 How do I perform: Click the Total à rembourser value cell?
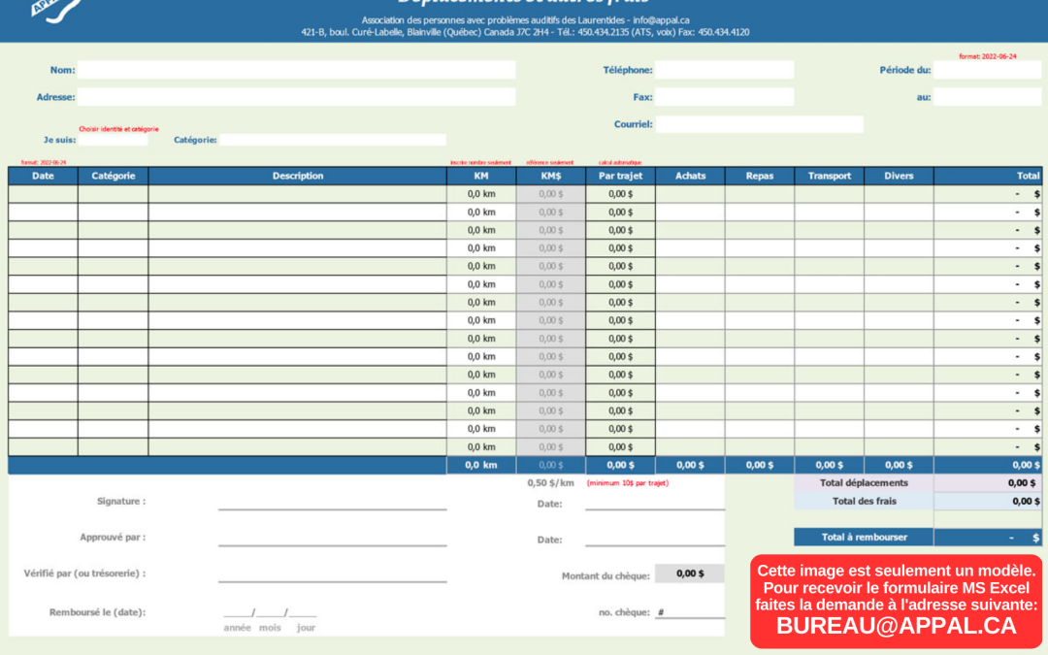coord(987,537)
